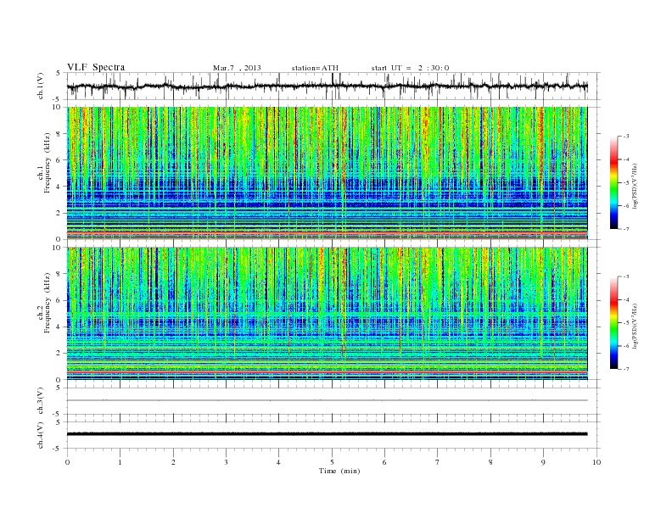Click the time axis tick label '7'

tap(438, 462)
